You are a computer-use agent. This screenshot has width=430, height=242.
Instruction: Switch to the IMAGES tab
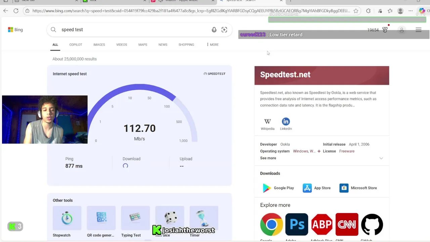pos(99,45)
